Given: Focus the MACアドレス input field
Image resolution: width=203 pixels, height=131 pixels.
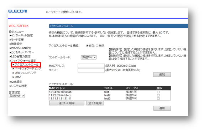Looking at the screenshot, I should [91, 66].
